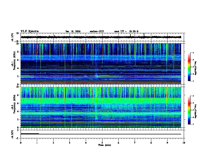Click the ch.1 "Frequency (kHz)" axis label
207x160 pixels.
14,61
